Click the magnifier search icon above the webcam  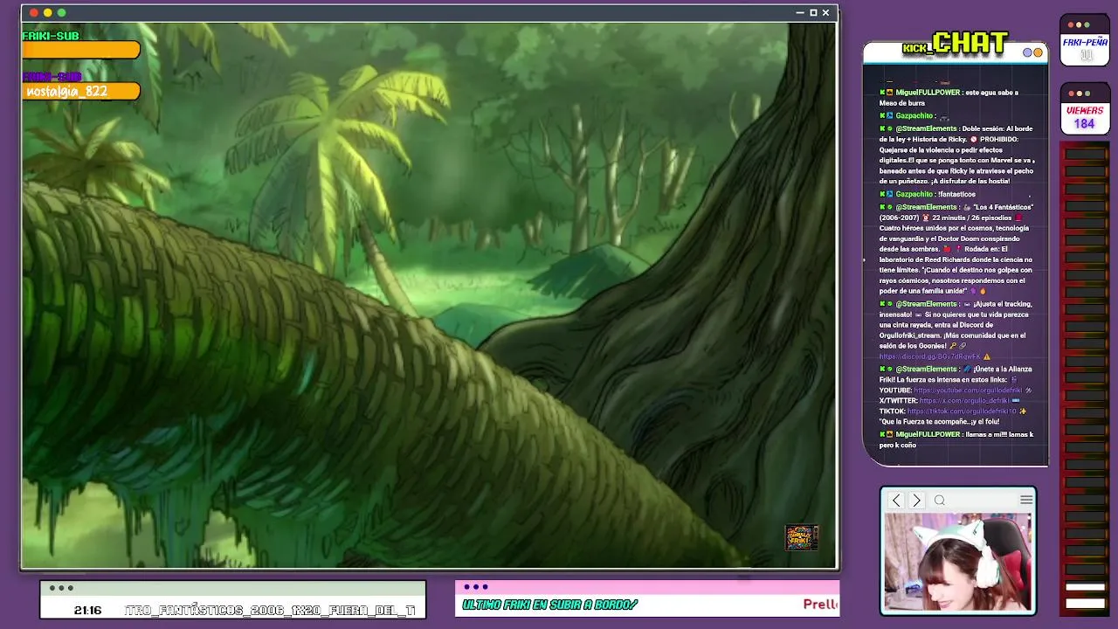[x=940, y=501]
